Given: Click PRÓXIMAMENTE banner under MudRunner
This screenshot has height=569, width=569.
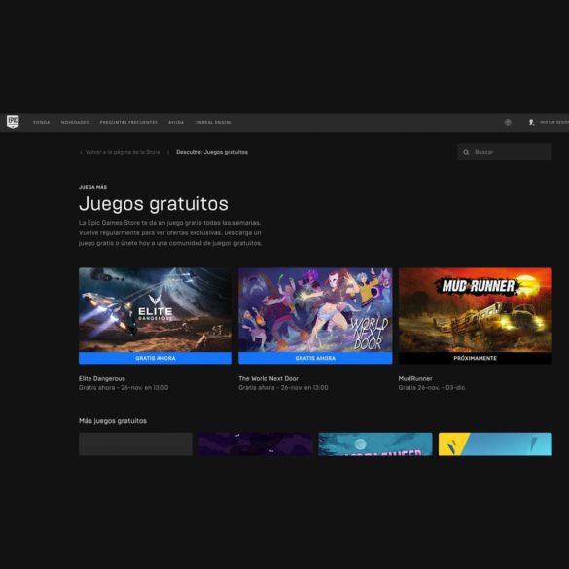Looking at the screenshot, I should click(476, 358).
